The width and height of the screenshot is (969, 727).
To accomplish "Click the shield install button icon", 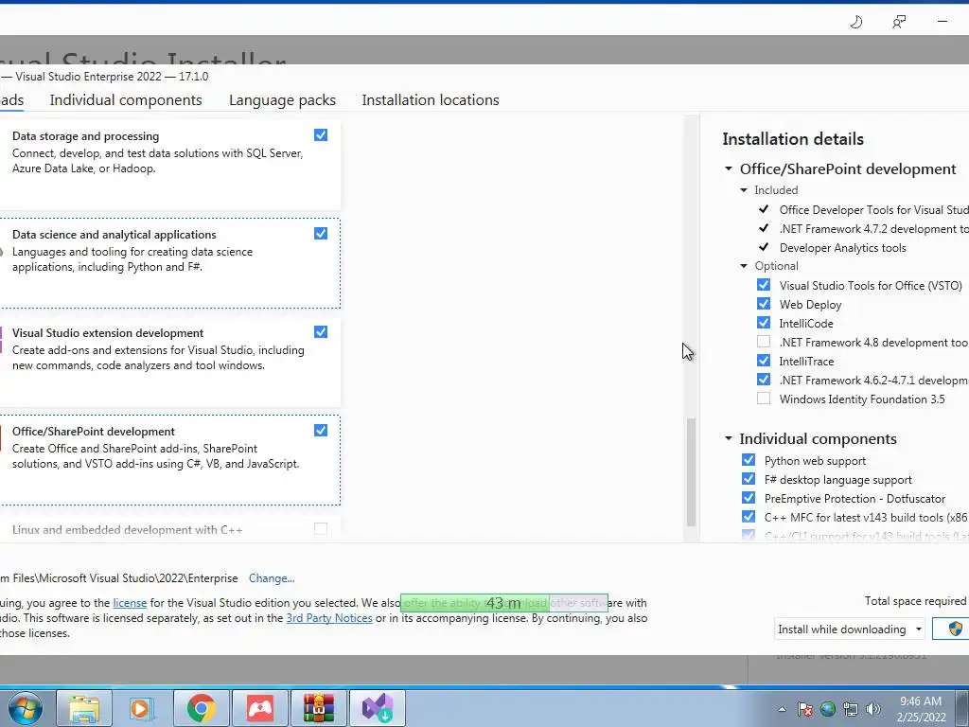I will pos(956,629).
